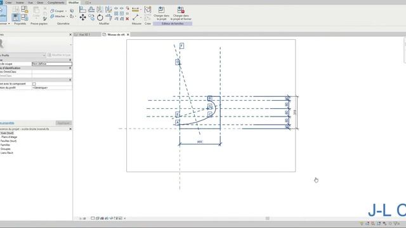Collapse the identification data section arrow

(70, 68)
